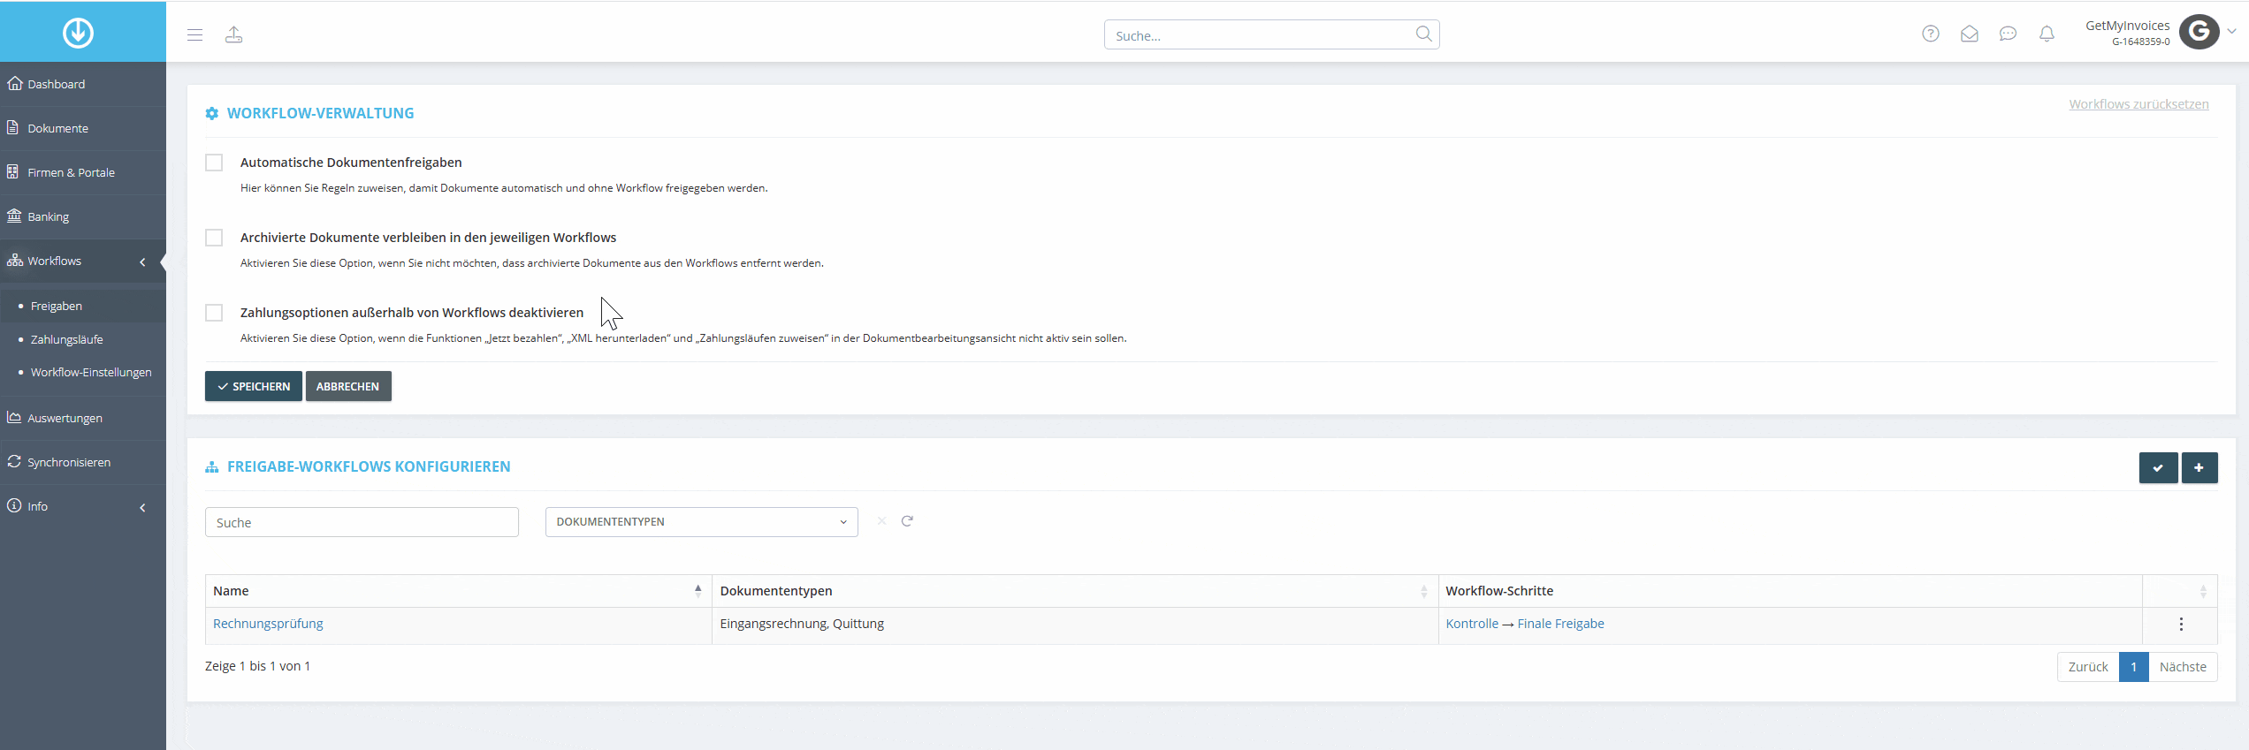This screenshot has width=2249, height=750.
Task: Expand the account menu chevron
Action: click(2232, 32)
